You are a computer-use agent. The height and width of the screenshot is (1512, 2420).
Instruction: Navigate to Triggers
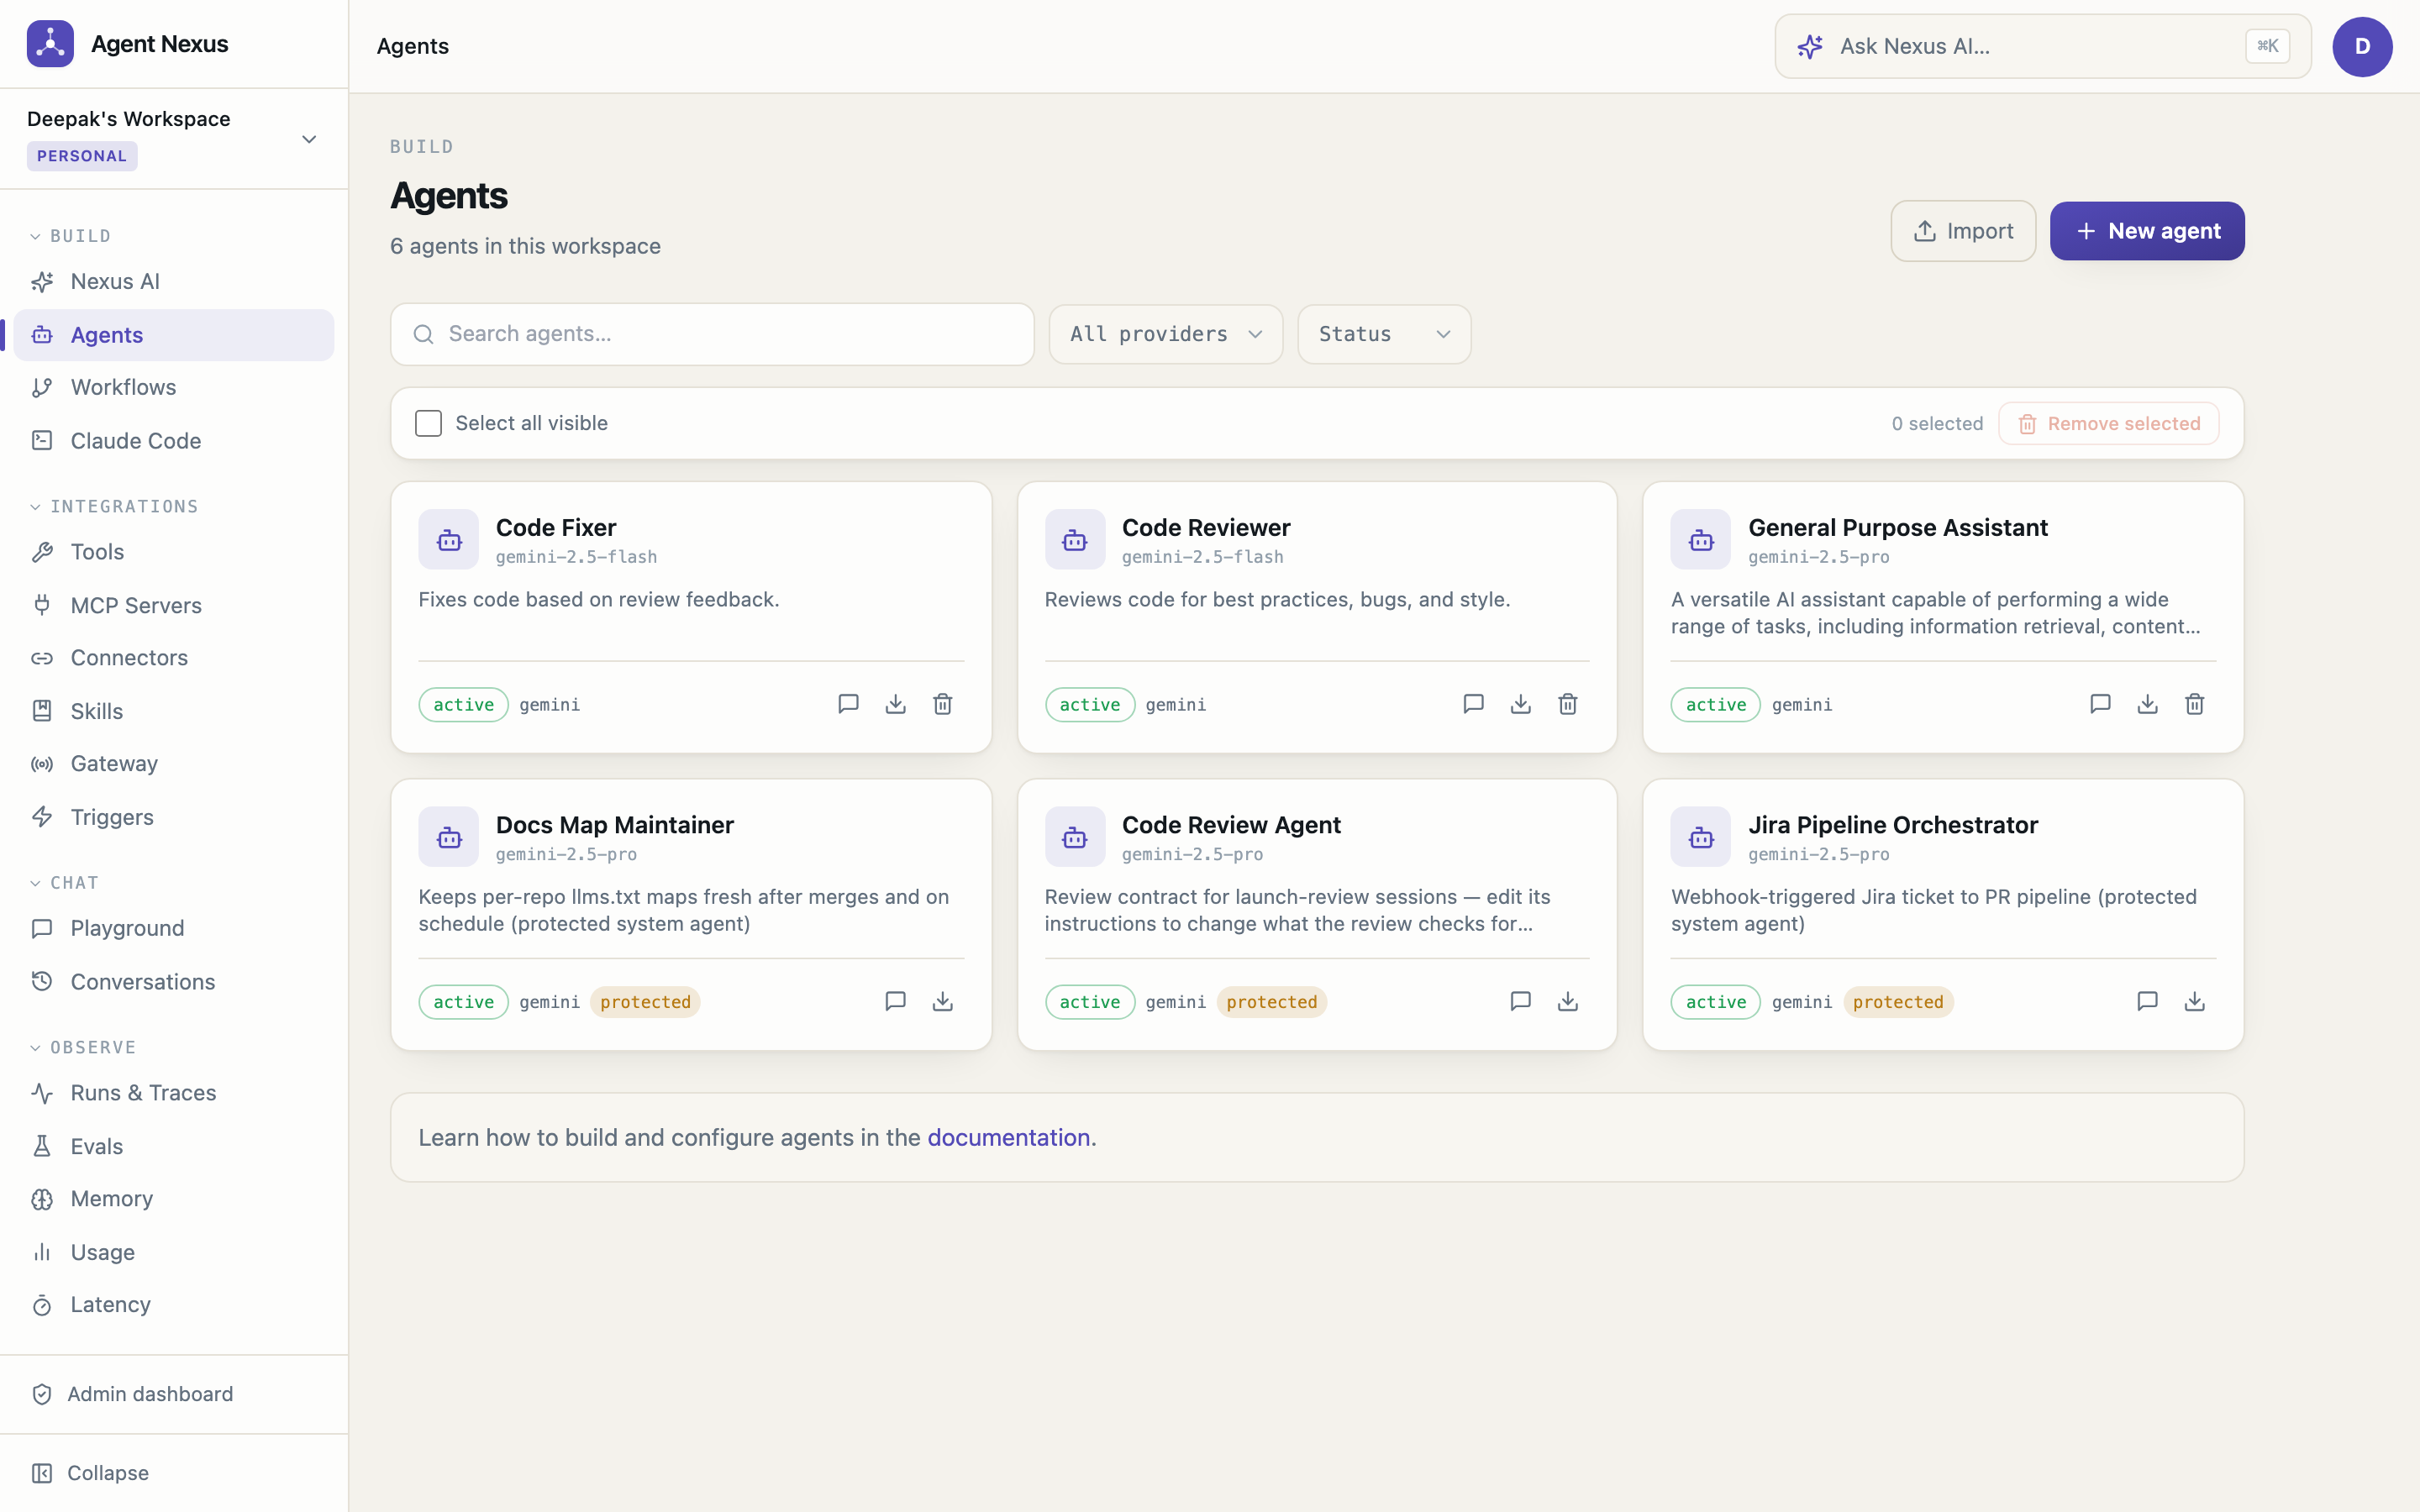coord(174,817)
